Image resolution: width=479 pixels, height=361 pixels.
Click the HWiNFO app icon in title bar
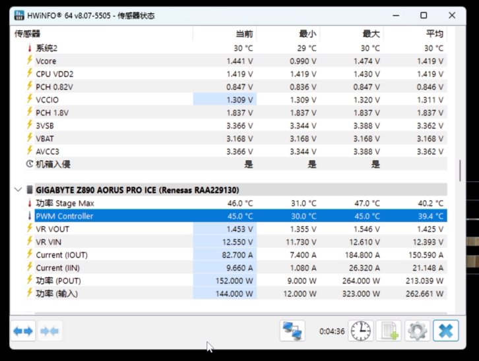point(18,15)
